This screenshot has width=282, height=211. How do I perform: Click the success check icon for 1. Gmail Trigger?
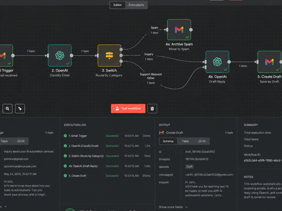point(65,136)
